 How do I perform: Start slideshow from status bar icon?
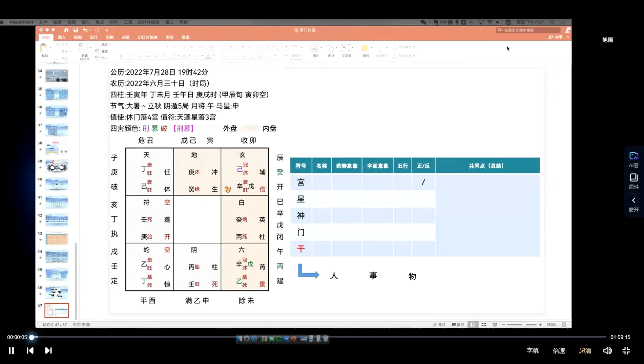pos(495,325)
